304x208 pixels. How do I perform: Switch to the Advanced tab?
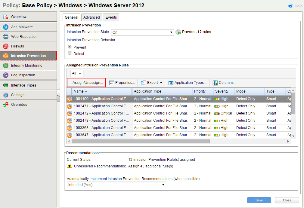click(x=92, y=17)
